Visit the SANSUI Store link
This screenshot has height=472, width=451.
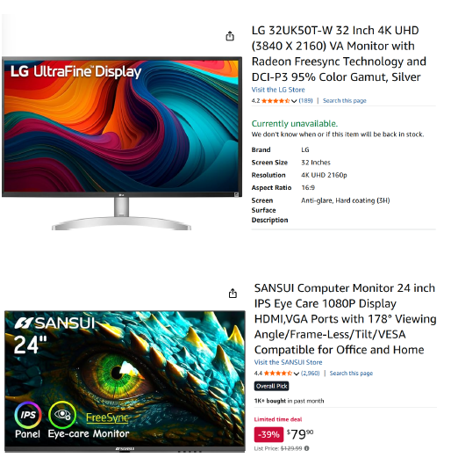288,362
